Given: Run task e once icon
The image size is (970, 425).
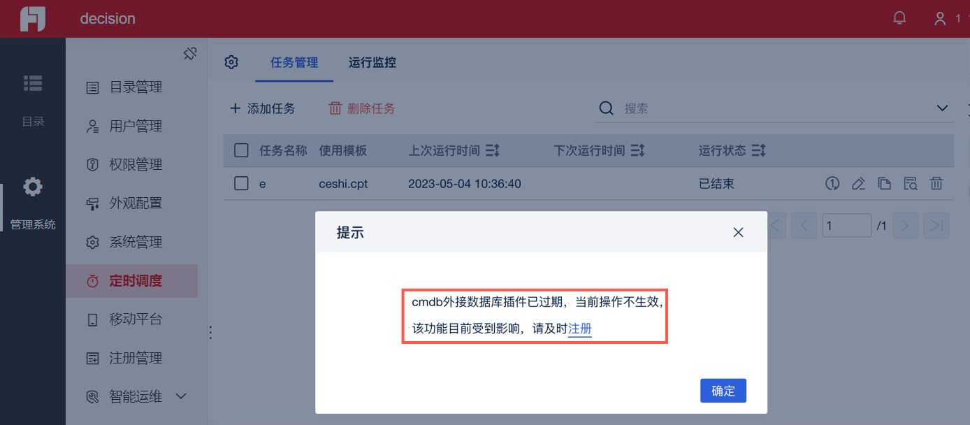Looking at the screenshot, I should pyautogui.click(x=832, y=184).
